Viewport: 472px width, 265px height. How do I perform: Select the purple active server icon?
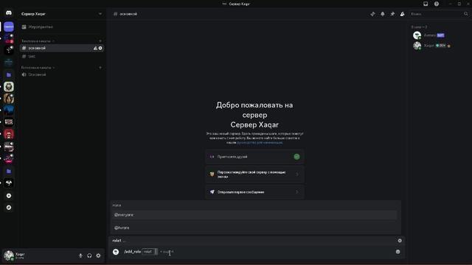pos(9,26)
